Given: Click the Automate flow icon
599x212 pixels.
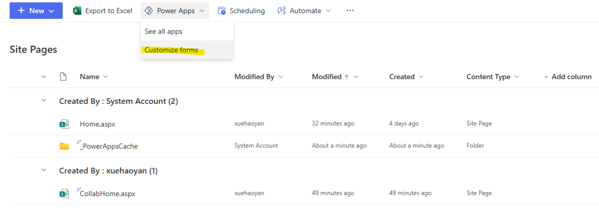Looking at the screenshot, I should (282, 10).
